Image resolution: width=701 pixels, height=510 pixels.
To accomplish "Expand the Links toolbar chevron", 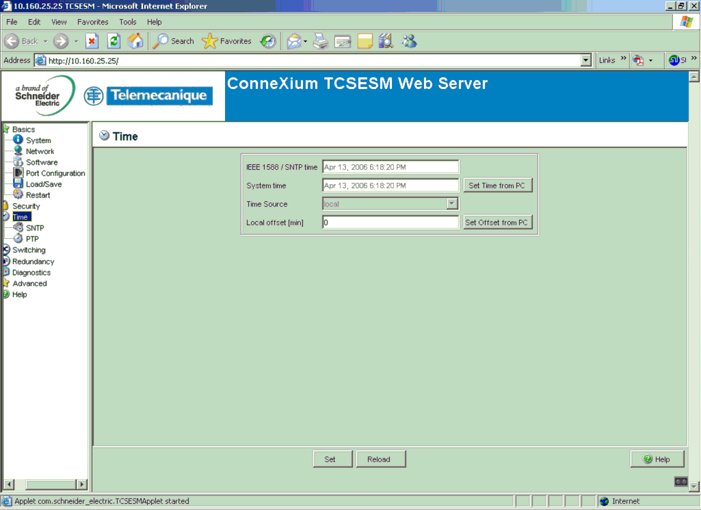I will click(623, 59).
